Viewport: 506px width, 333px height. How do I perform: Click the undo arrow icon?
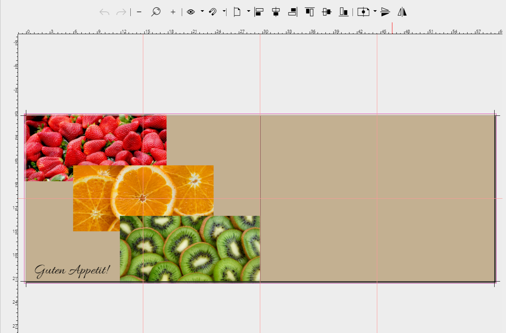[x=104, y=12]
